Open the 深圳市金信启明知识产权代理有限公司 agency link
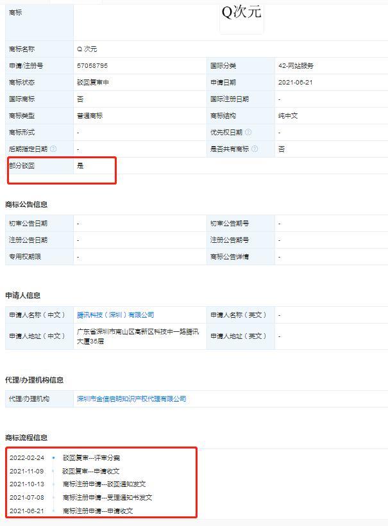The height and width of the screenshot is (526, 388). pos(131,399)
